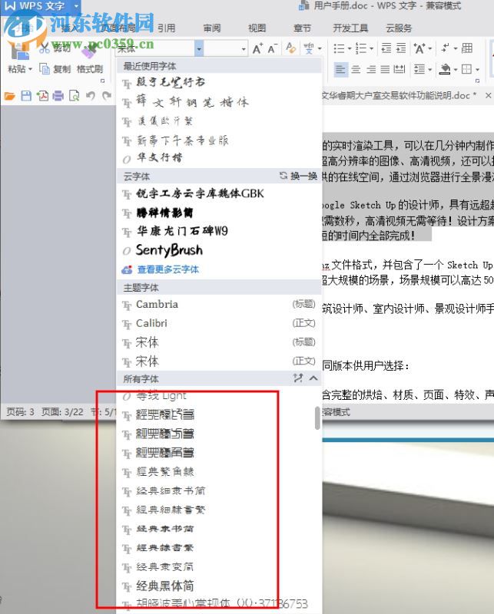Close the 功能说明.doc document tab

(488, 95)
